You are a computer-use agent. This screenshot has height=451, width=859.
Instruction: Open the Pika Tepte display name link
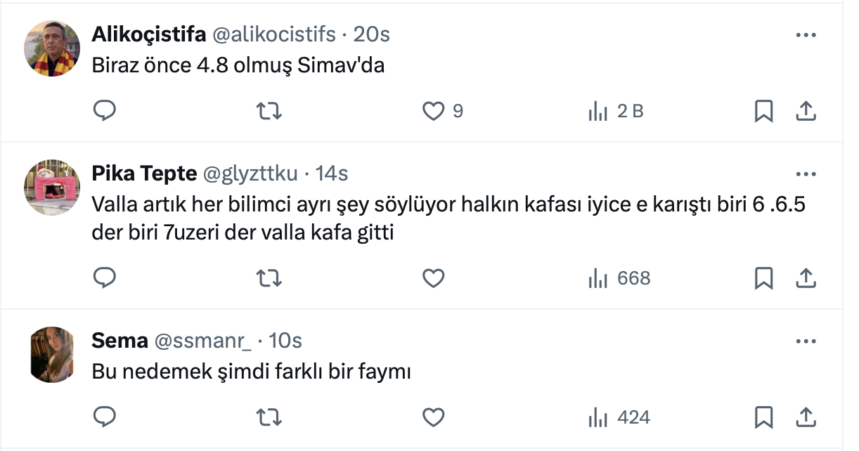pos(144,173)
